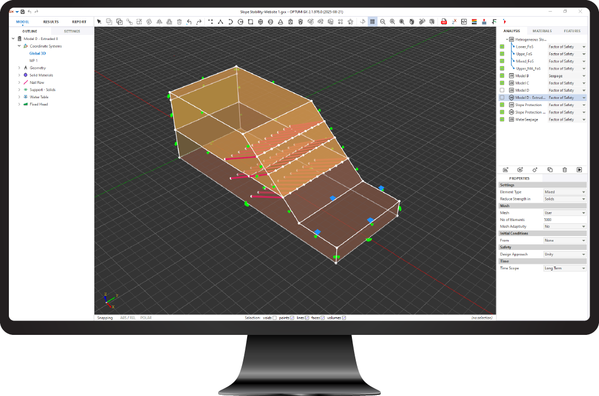Click the trash delete icon in toolbar

coord(179,22)
